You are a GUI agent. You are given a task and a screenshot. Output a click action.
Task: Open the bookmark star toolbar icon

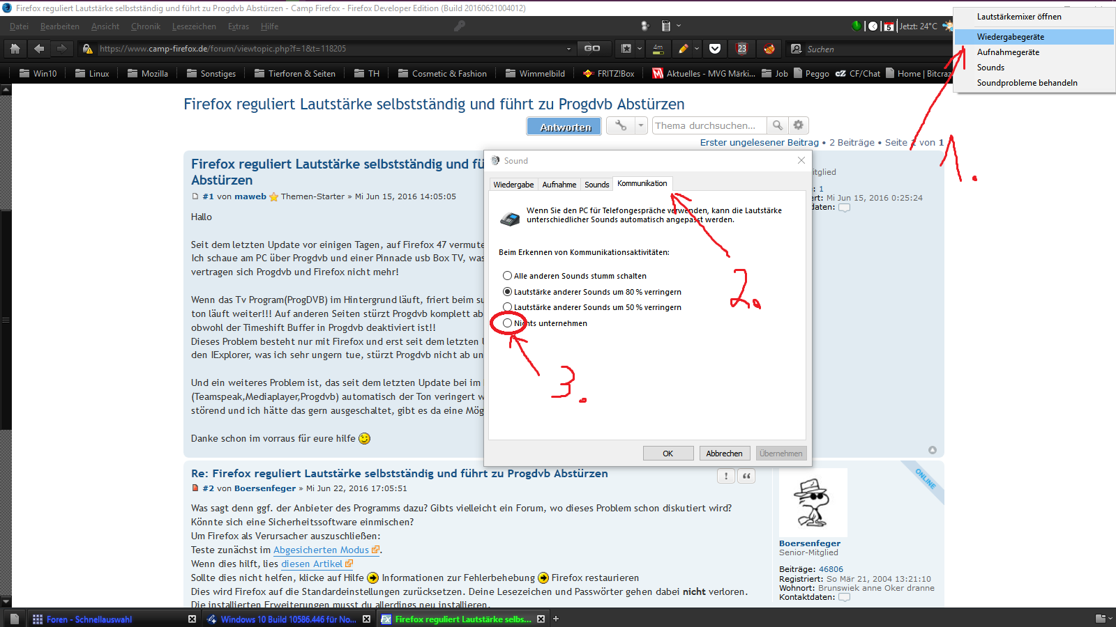[x=626, y=49]
